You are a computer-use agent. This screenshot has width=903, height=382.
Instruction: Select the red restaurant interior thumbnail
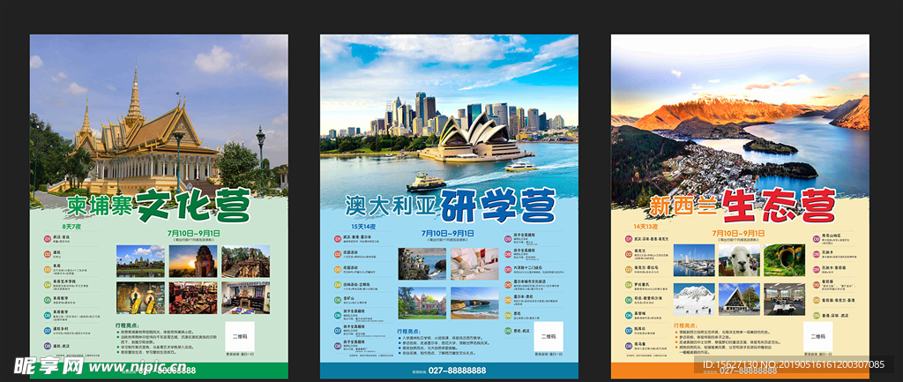tap(193, 298)
